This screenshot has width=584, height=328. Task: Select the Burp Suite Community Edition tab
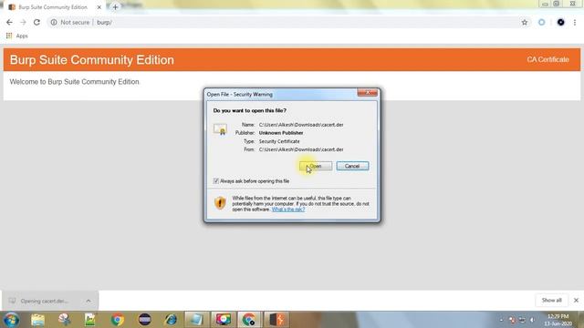[53, 7]
